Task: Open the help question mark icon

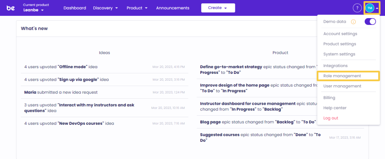Action: tap(357, 8)
